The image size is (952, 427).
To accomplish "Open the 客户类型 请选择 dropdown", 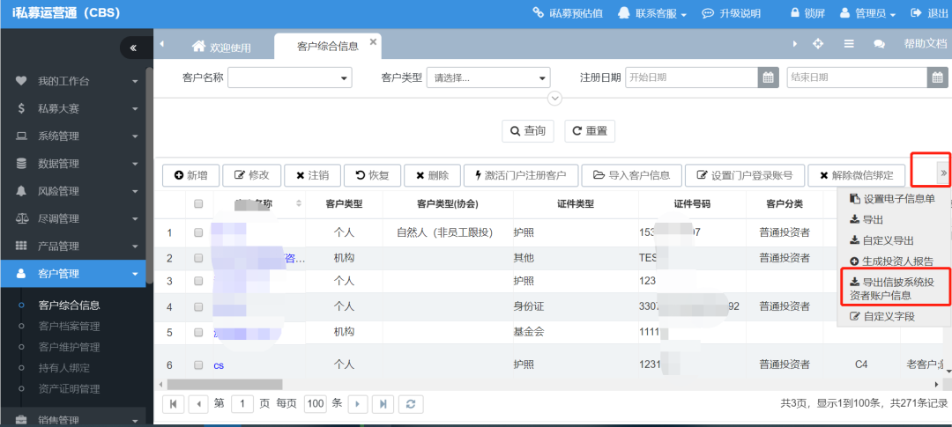I will [x=488, y=77].
